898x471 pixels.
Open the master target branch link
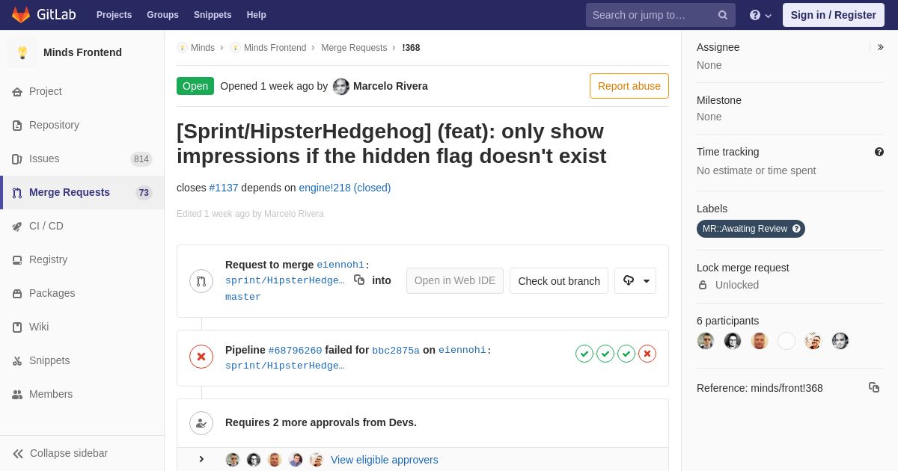point(243,297)
